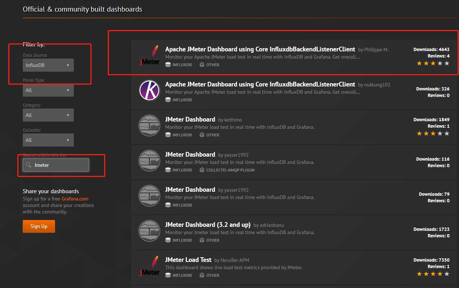Image resolution: width=459 pixels, height=288 pixels.
Task: Click star rating of JMeter Load Test
Action: coord(433,274)
